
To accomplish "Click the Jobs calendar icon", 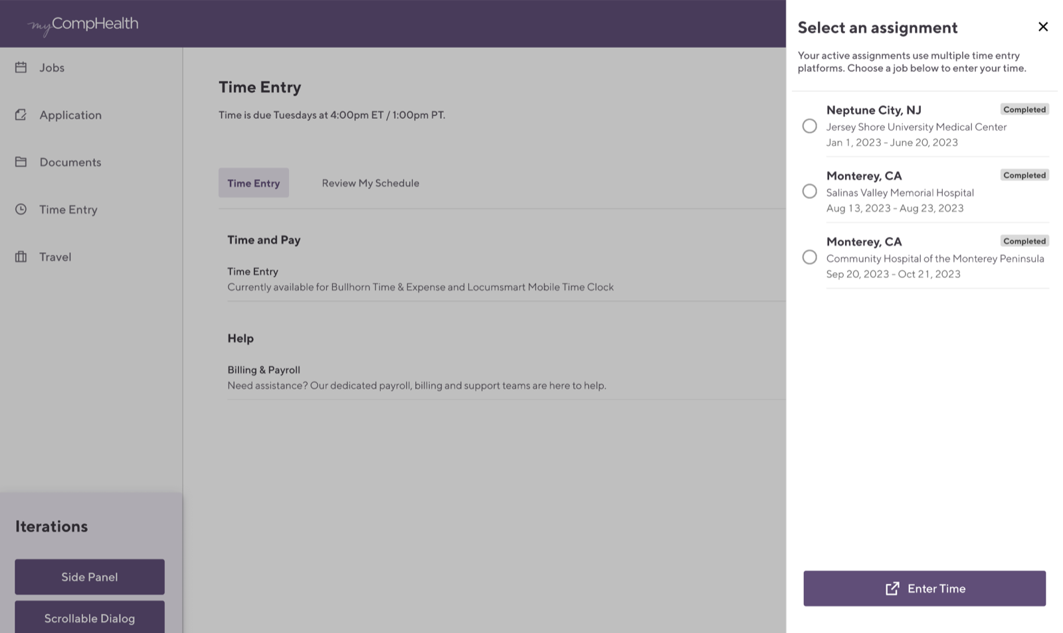I will pyautogui.click(x=21, y=67).
